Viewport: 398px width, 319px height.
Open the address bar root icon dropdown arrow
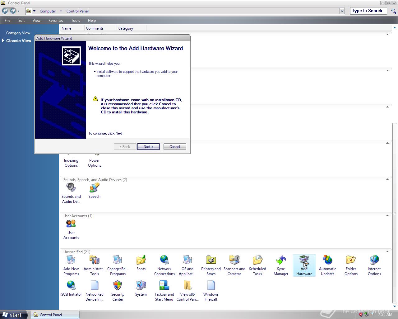point(34,11)
